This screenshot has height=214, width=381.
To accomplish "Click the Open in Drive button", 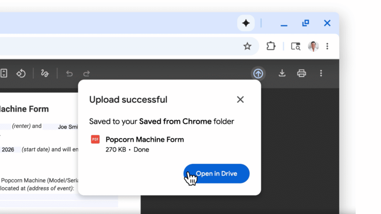I will pos(216,174).
